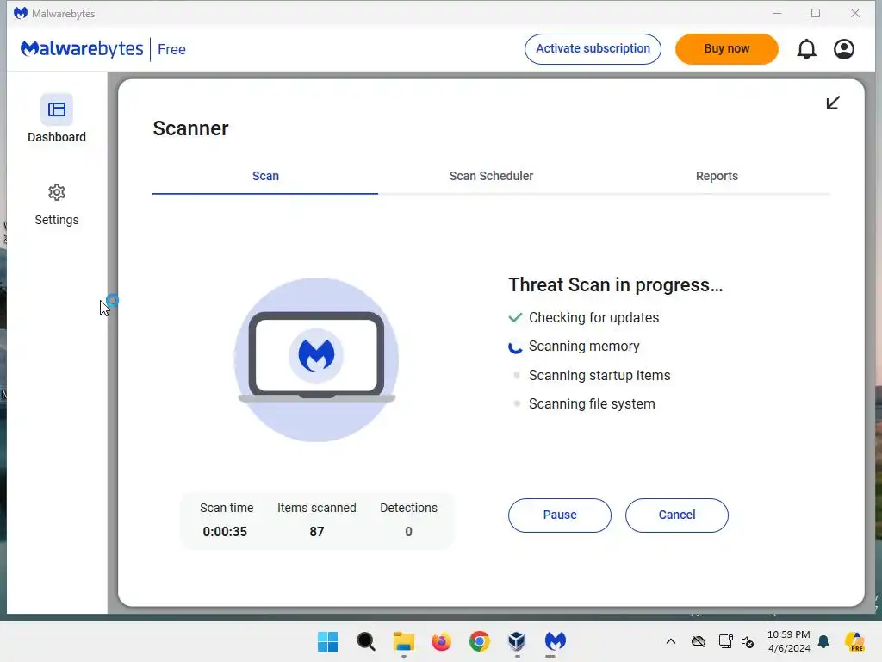Open the Dashboard sidebar item
This screenshot has width=882, height=662.
click(56, 119)
